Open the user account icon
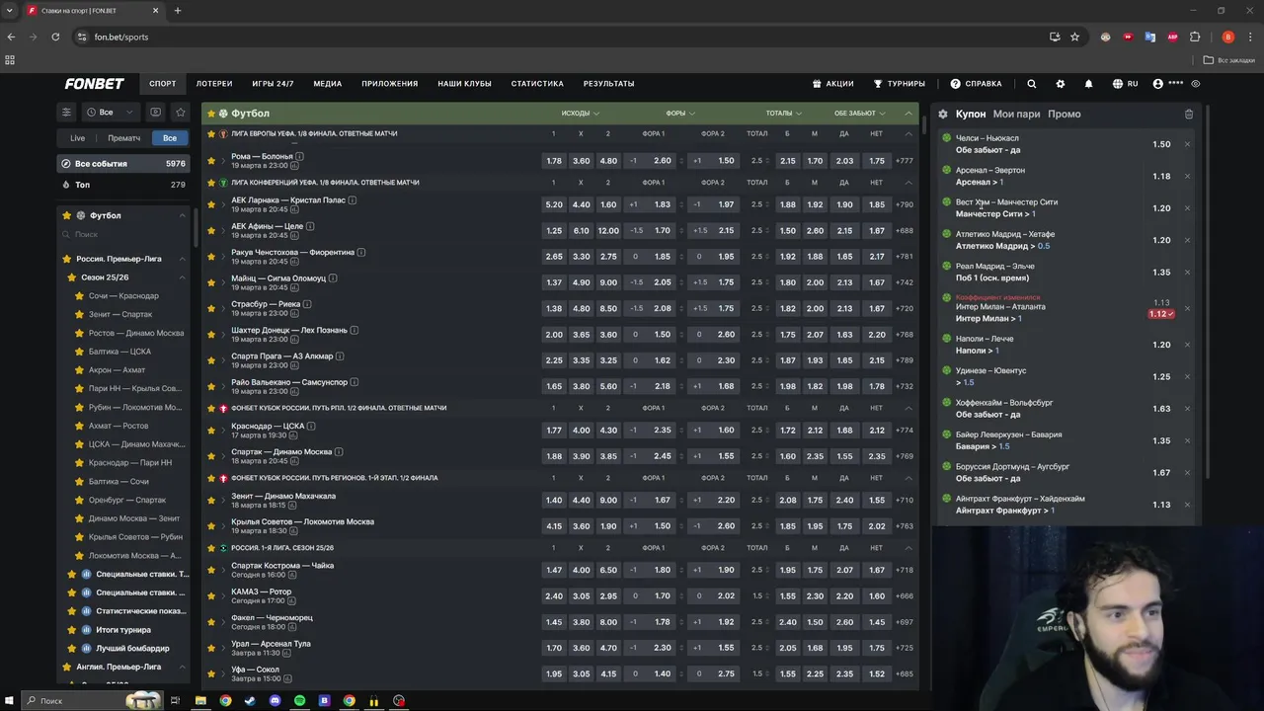Screen dimensions: 1264x711 pyautogui.click(x=1157, y=84)
